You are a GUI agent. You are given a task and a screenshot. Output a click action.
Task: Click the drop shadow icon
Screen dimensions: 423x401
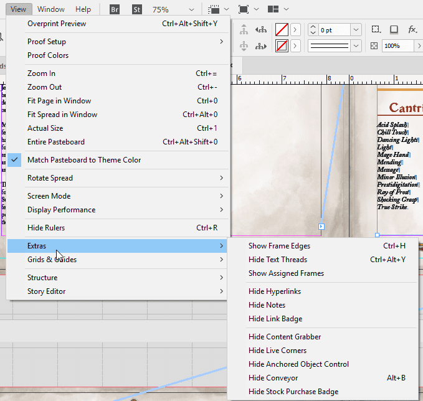[x=394, y=29]
